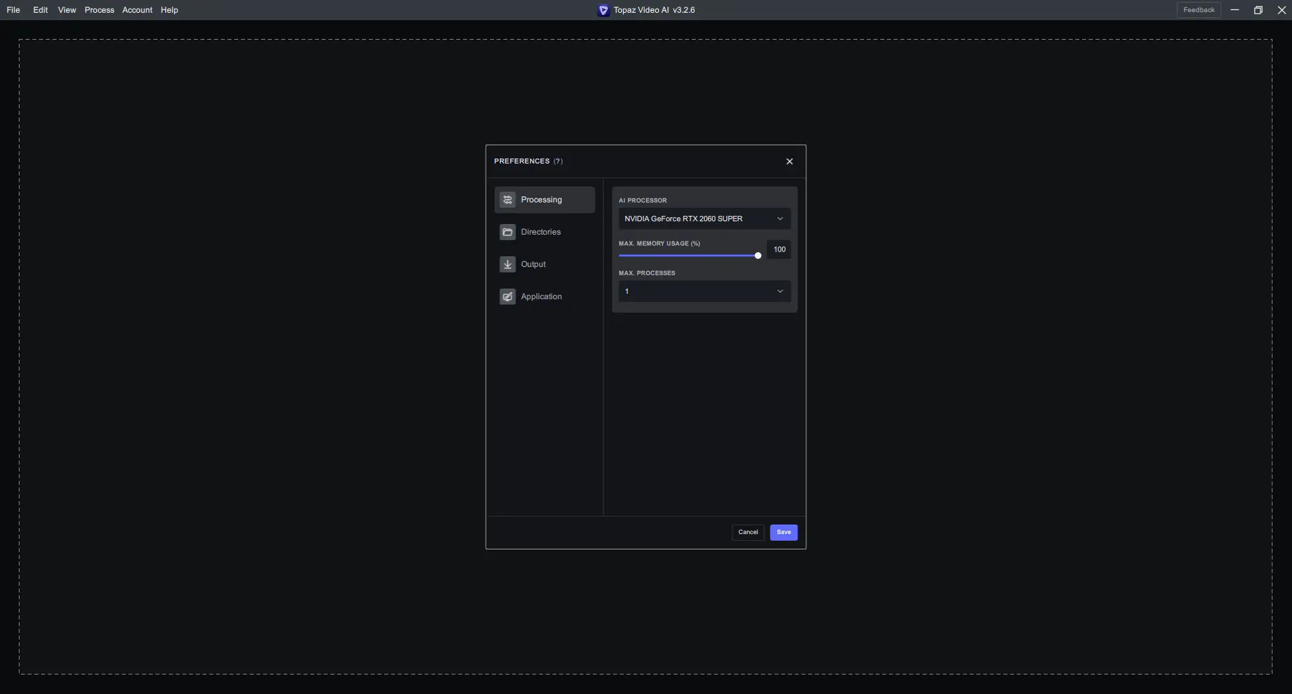Open the Edit menu
Viewport: 1292px width, 694px height.
40,10
